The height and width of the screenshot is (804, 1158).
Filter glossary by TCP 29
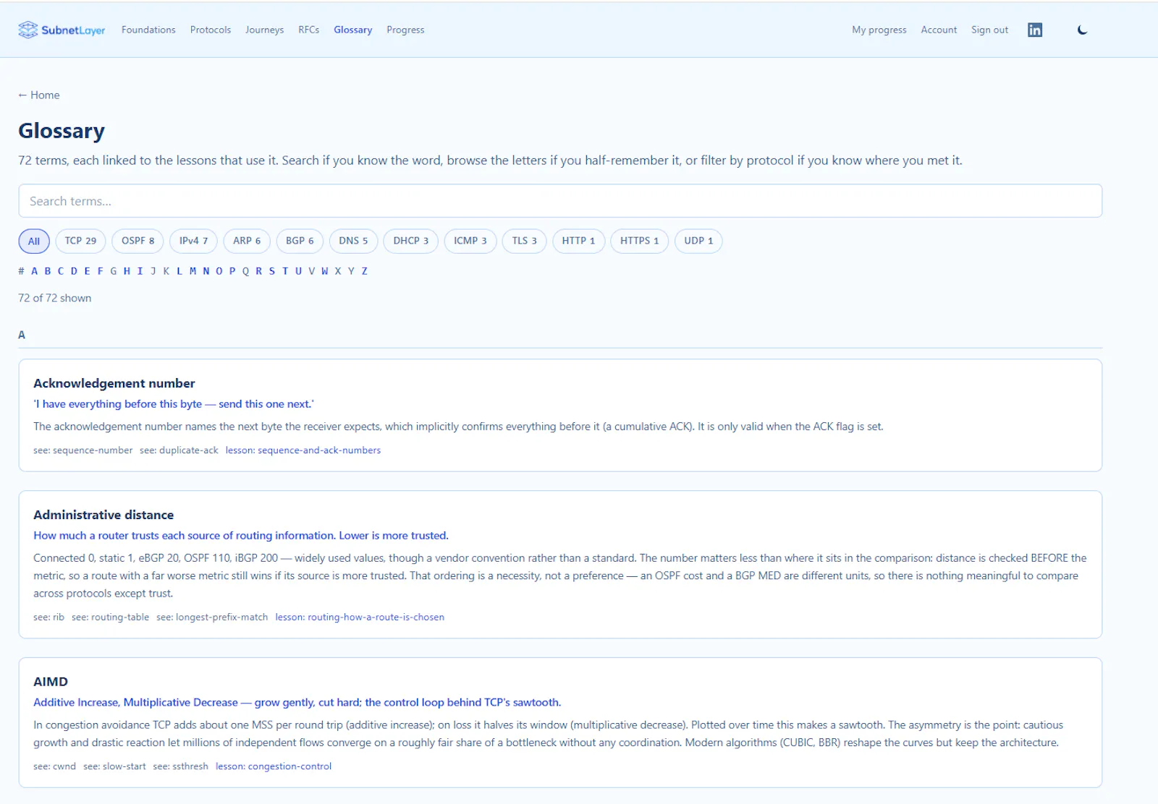80,241
